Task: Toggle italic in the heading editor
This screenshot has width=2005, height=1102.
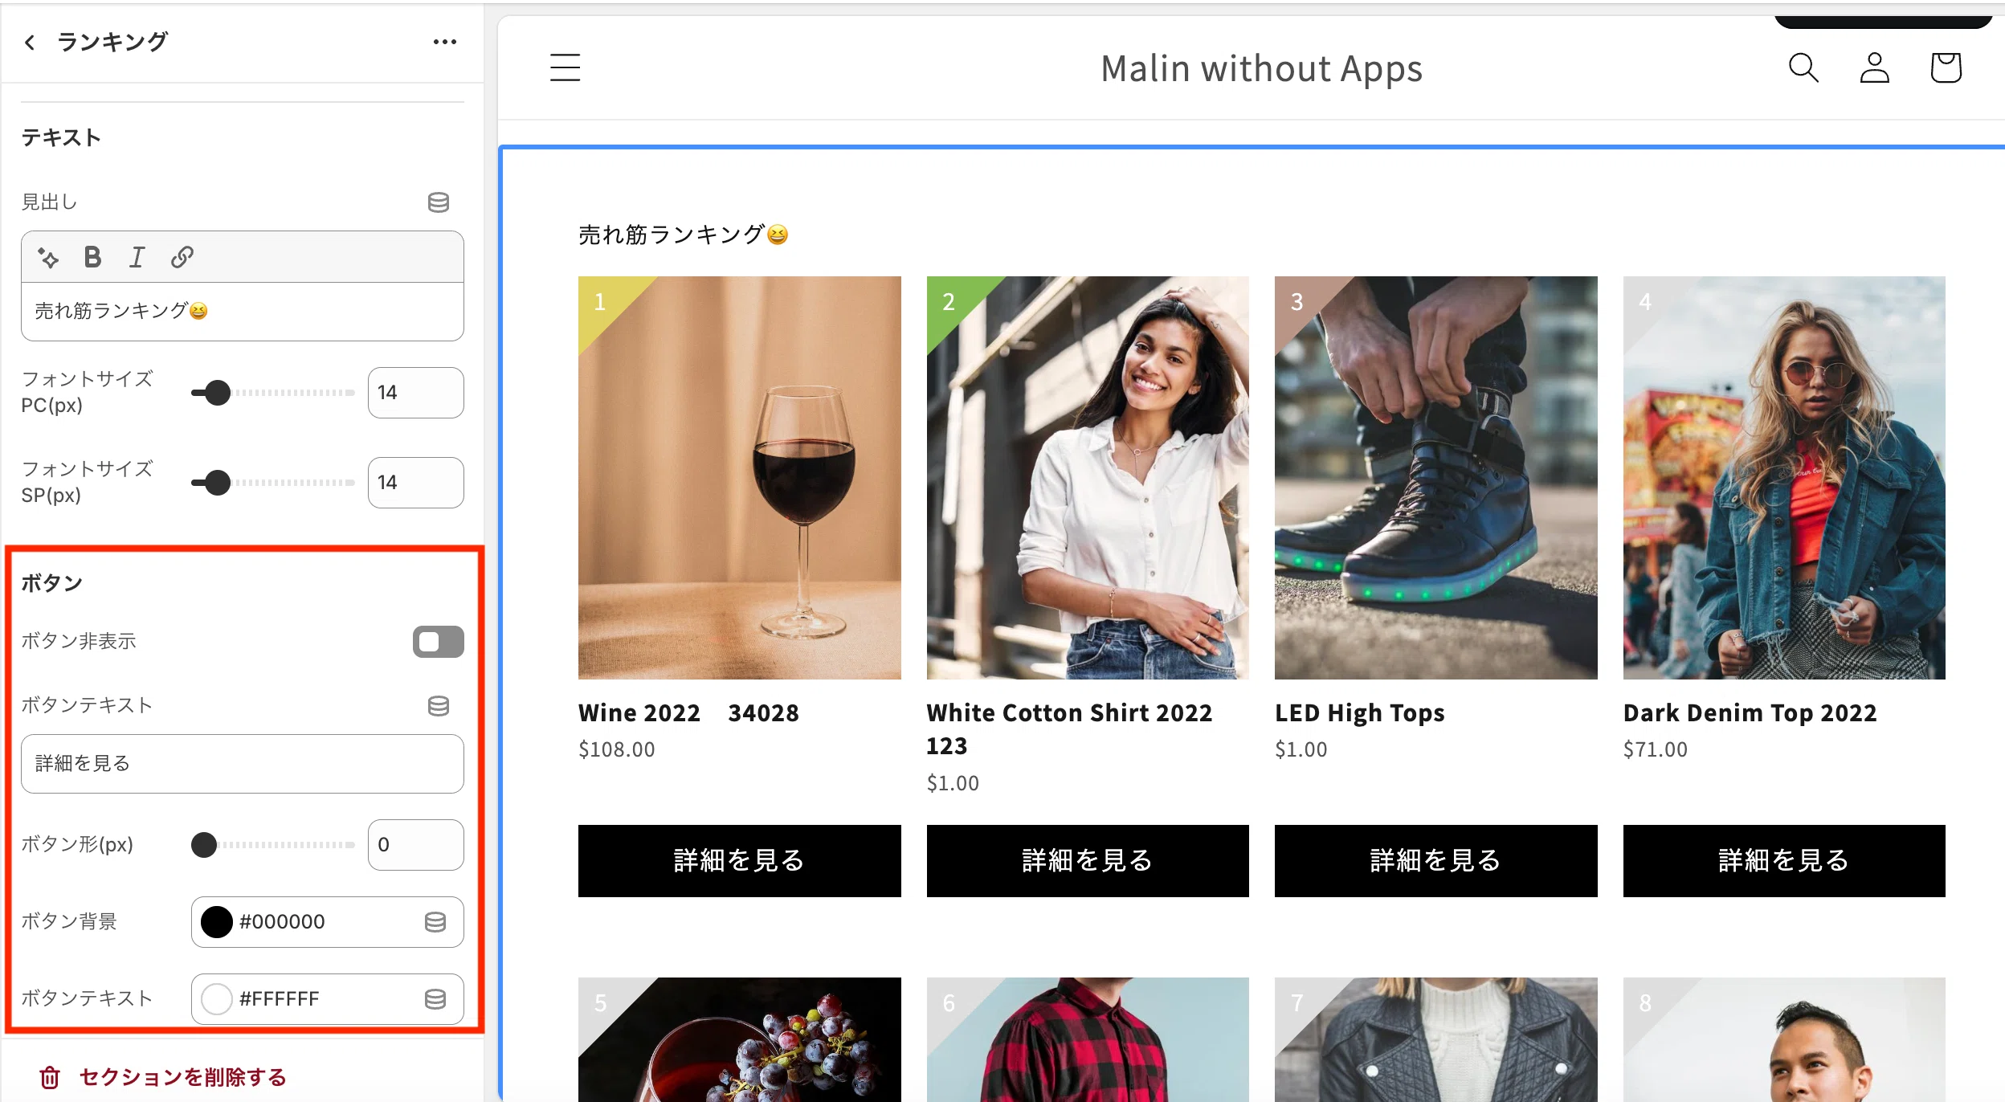Action: [137, 257]
